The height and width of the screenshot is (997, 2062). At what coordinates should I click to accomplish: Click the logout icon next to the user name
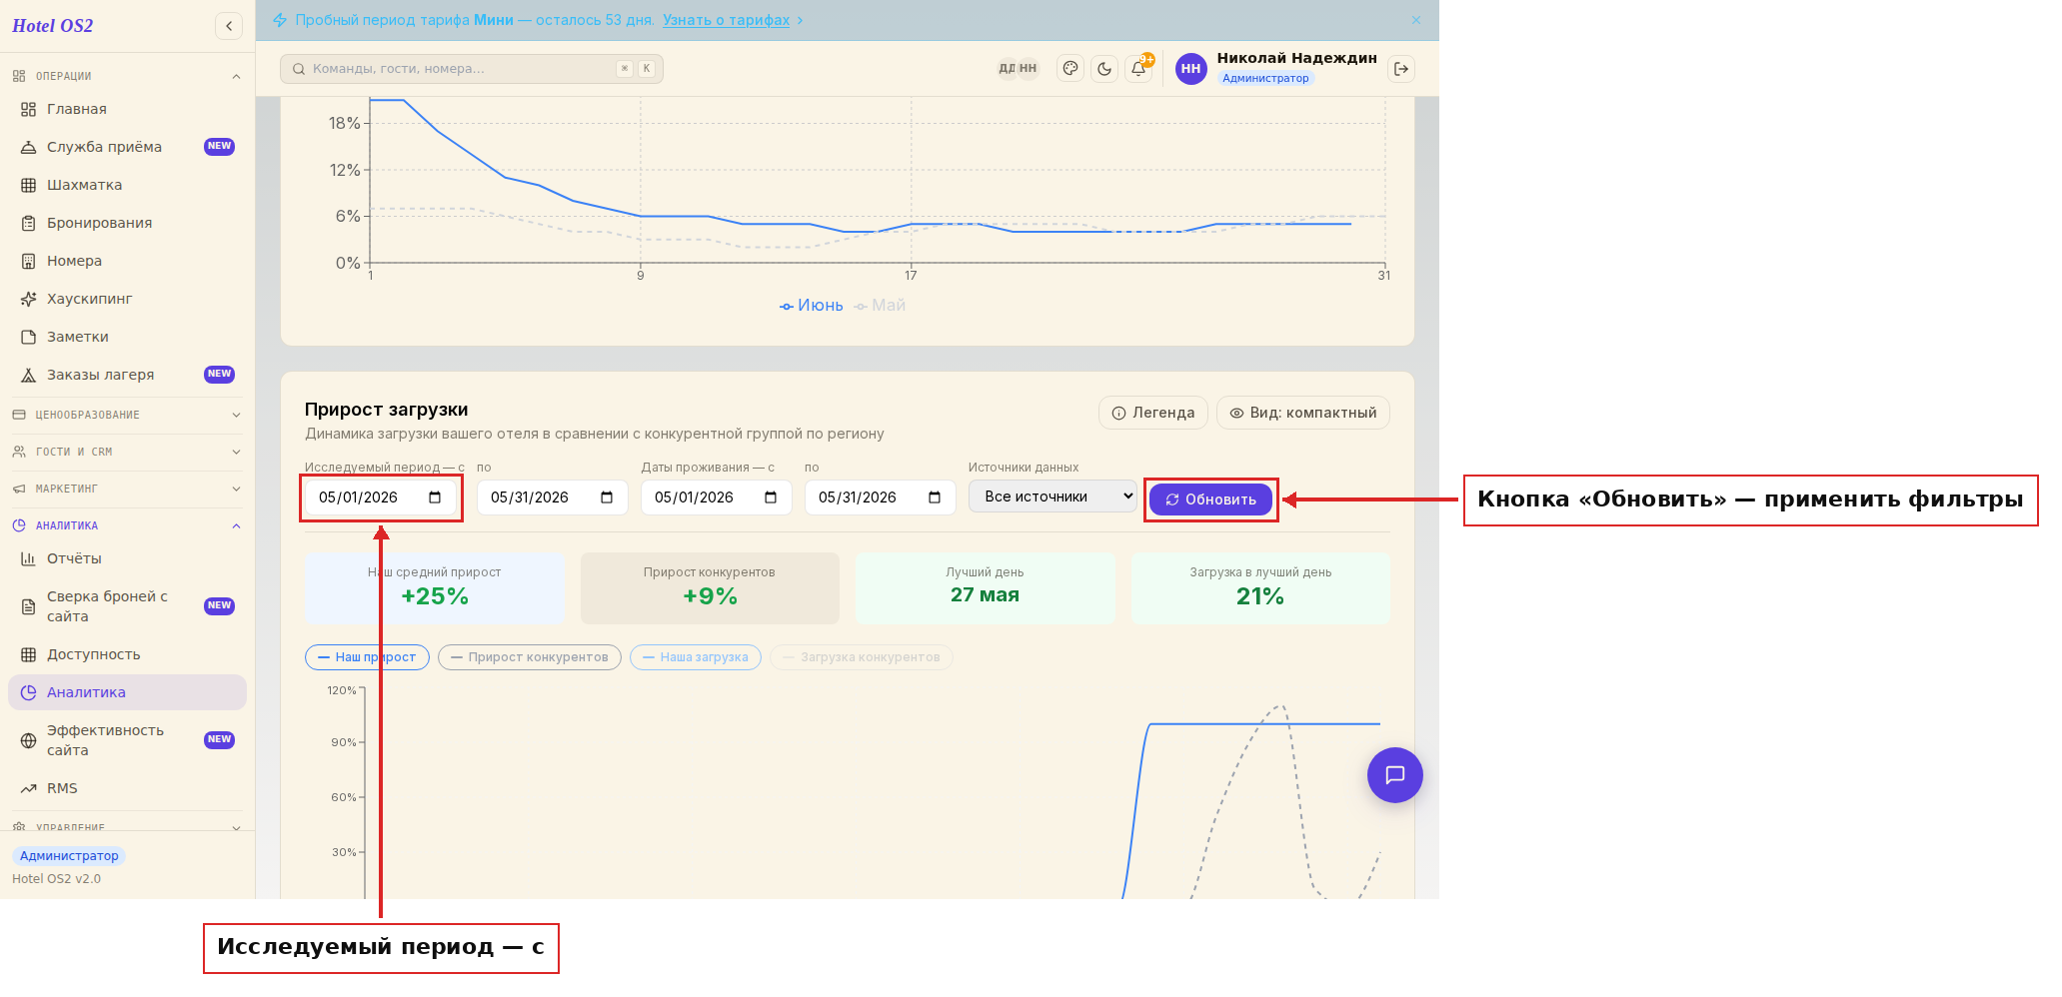[x=1401, y=69]
